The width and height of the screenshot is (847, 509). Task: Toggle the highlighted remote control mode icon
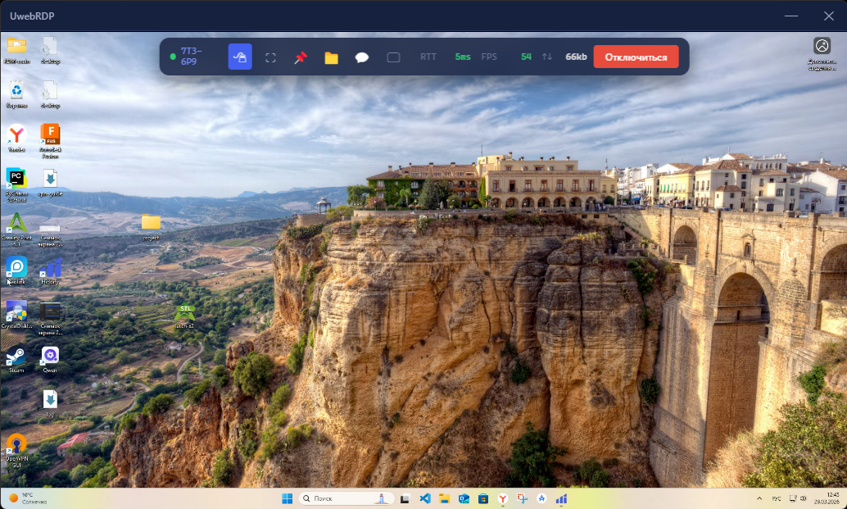click(x=240, y=57)
